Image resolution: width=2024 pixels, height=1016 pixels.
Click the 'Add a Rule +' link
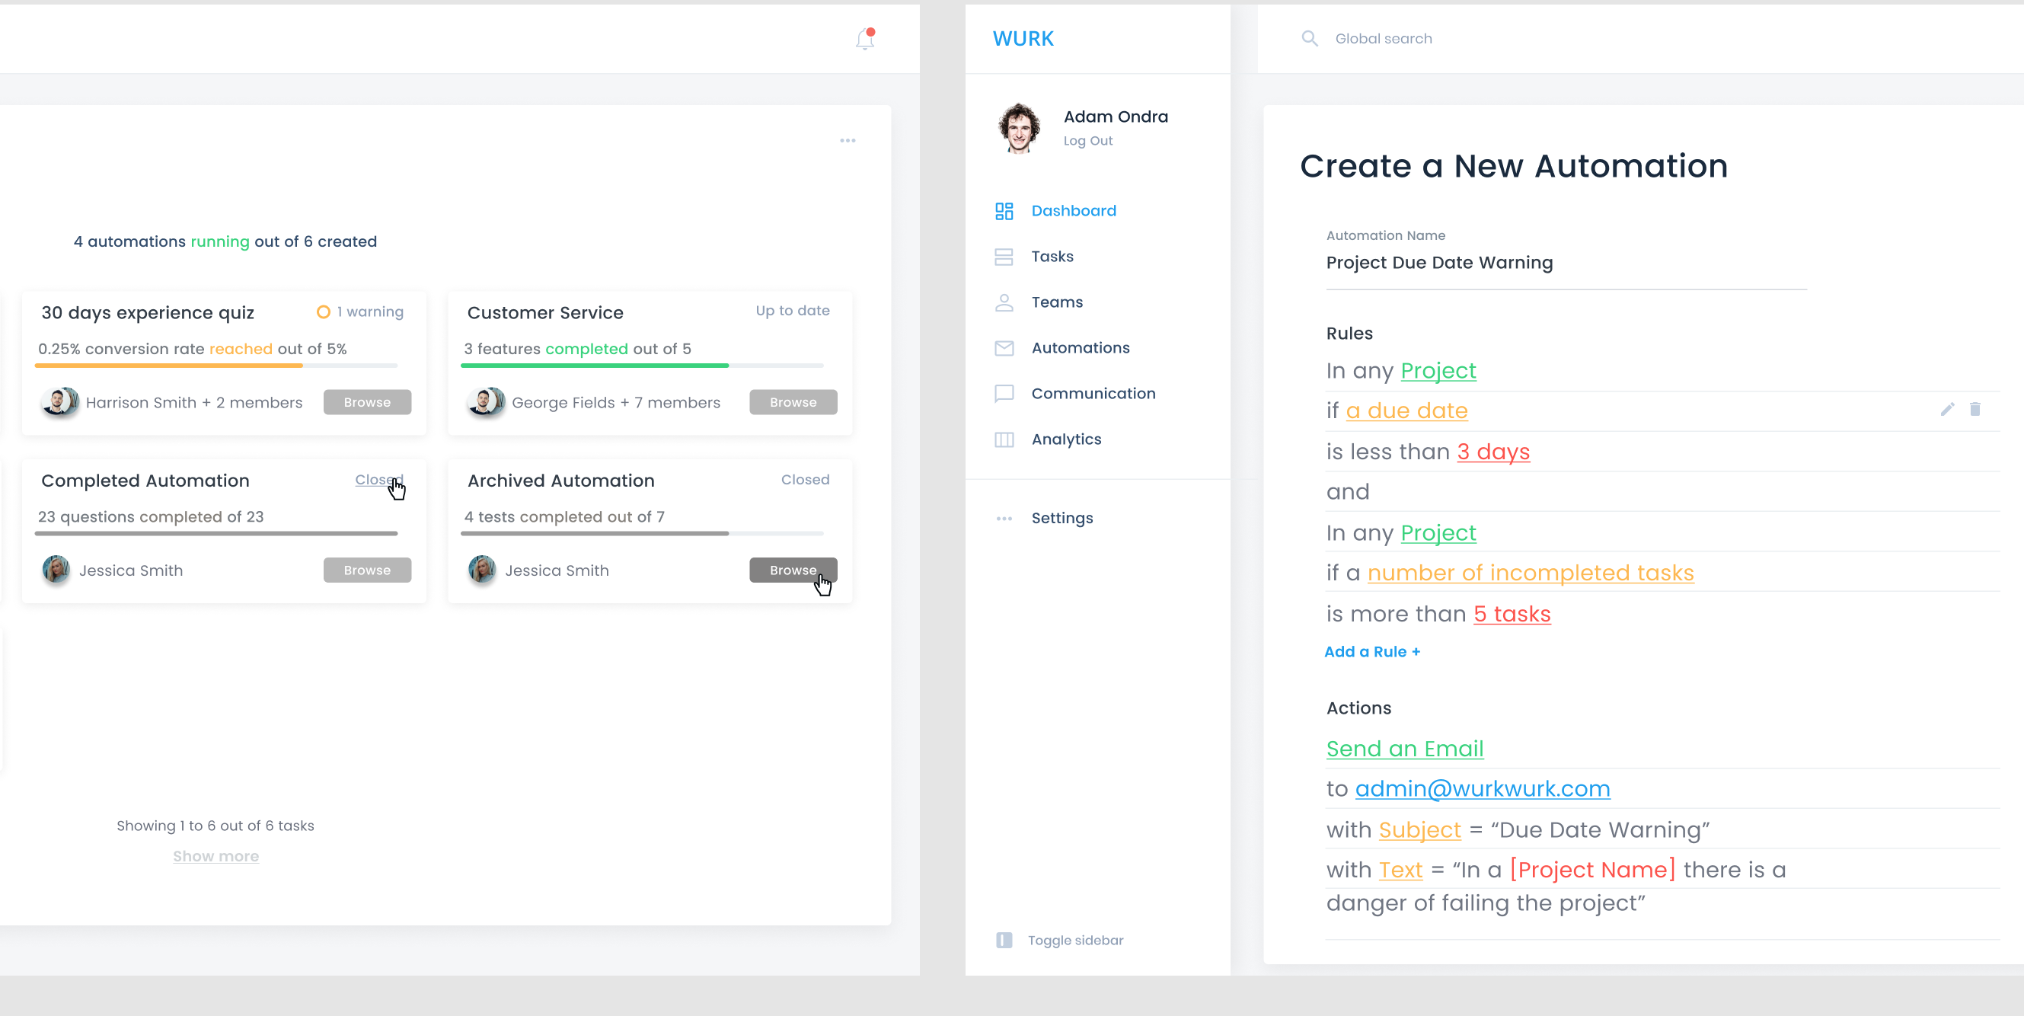point(1371,651)
